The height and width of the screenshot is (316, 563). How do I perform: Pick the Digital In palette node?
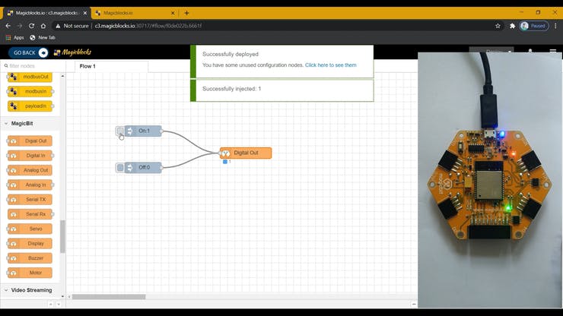click(x=30, y=156)
